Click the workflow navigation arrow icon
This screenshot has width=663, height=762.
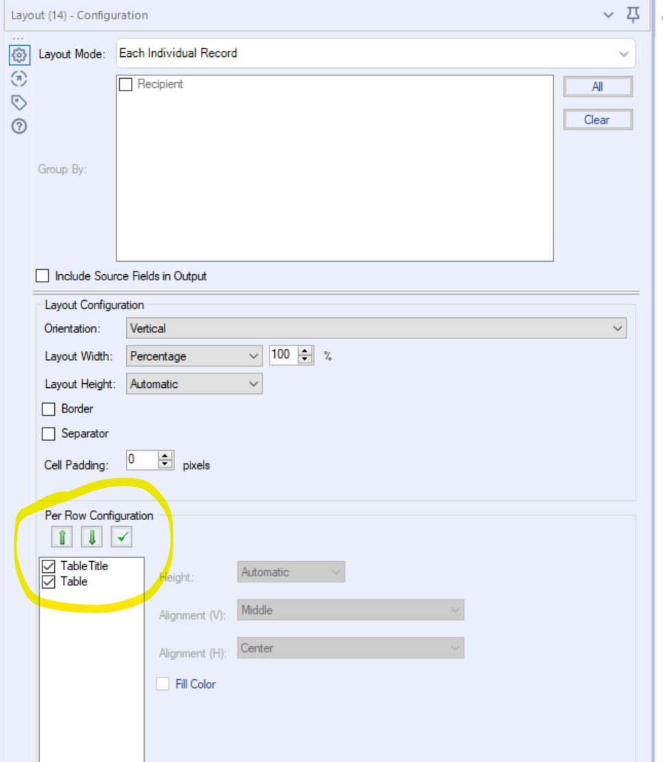click(x=19, y=79)
